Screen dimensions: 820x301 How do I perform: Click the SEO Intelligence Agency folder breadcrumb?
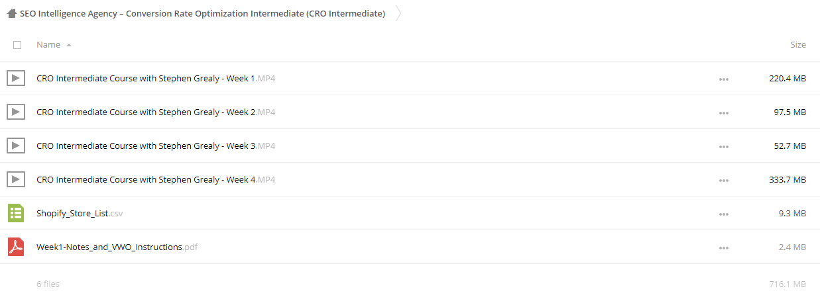(202, 13)
